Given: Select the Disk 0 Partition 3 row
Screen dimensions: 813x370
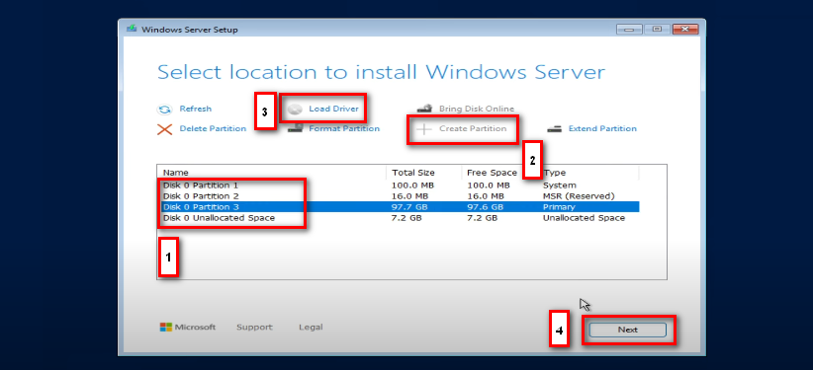Looking at the screenshot, I should [398, 207].
